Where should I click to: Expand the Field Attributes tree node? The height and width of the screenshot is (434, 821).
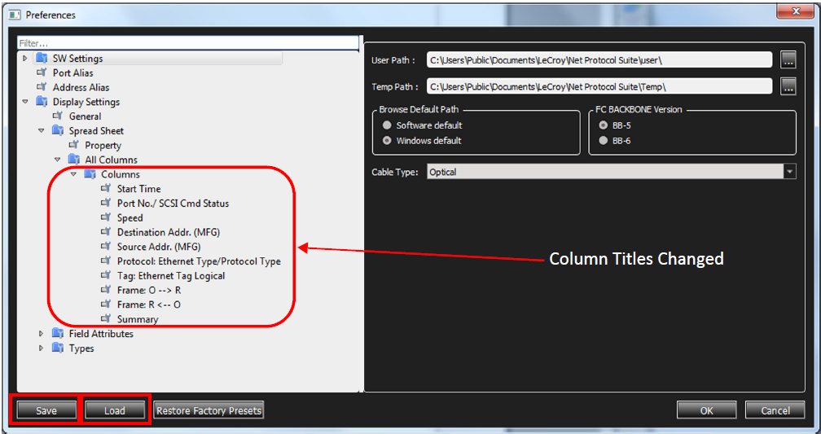tap(42, 333)
